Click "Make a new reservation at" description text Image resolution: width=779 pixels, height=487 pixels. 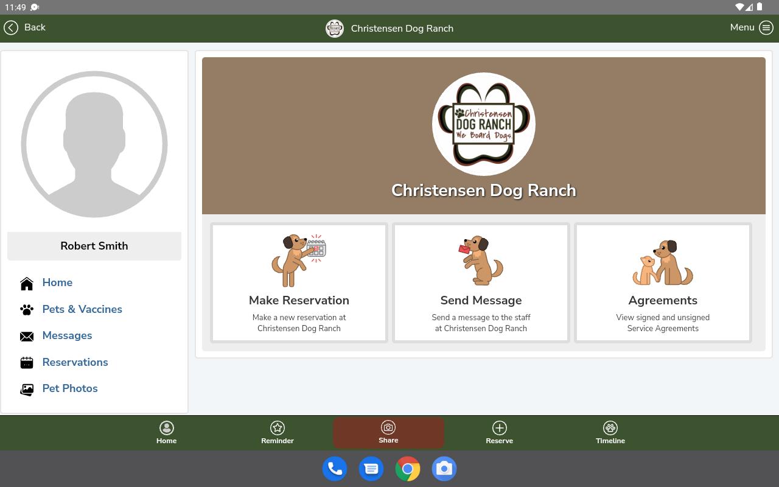pyautogui.click(x=299, y=317)
